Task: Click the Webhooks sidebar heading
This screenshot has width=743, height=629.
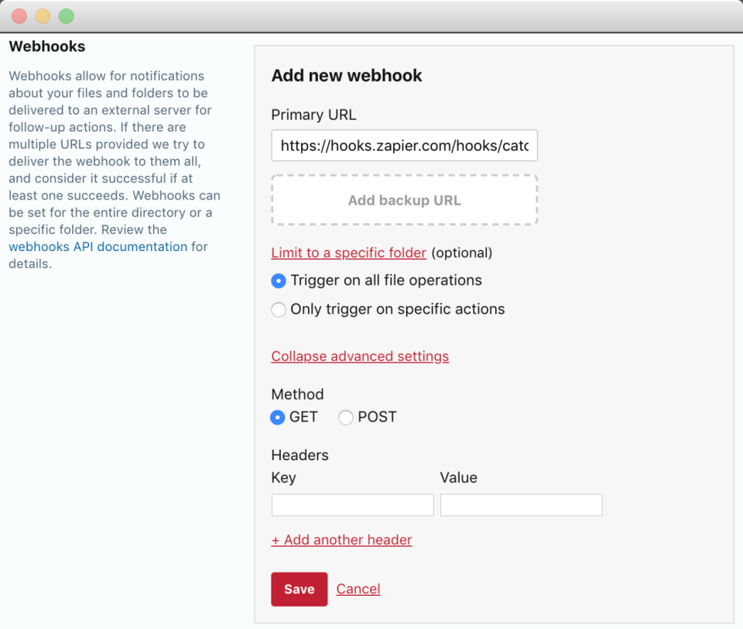Action: point(47,47)
